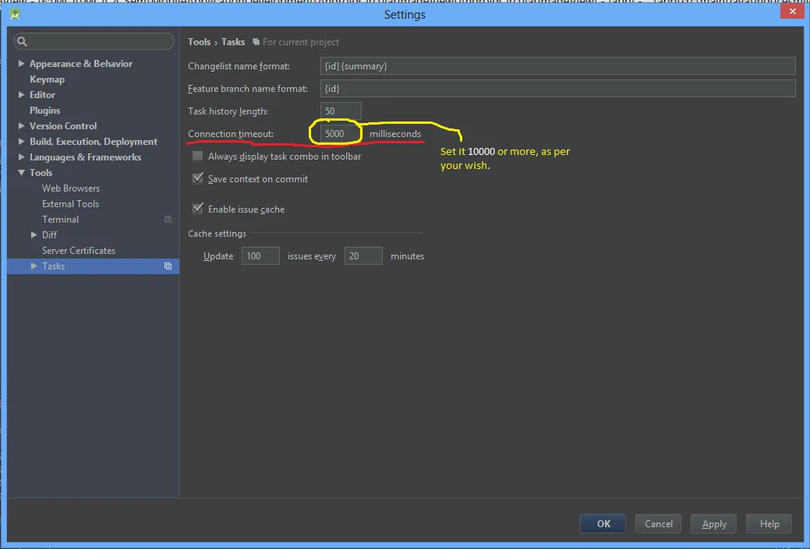
Task: Click the project-level settings icon beside Terminal
Action: tap(167, 220)
